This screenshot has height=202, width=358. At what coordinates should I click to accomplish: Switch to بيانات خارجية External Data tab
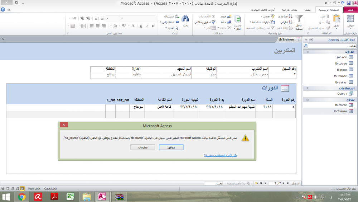tap(290, 10)
